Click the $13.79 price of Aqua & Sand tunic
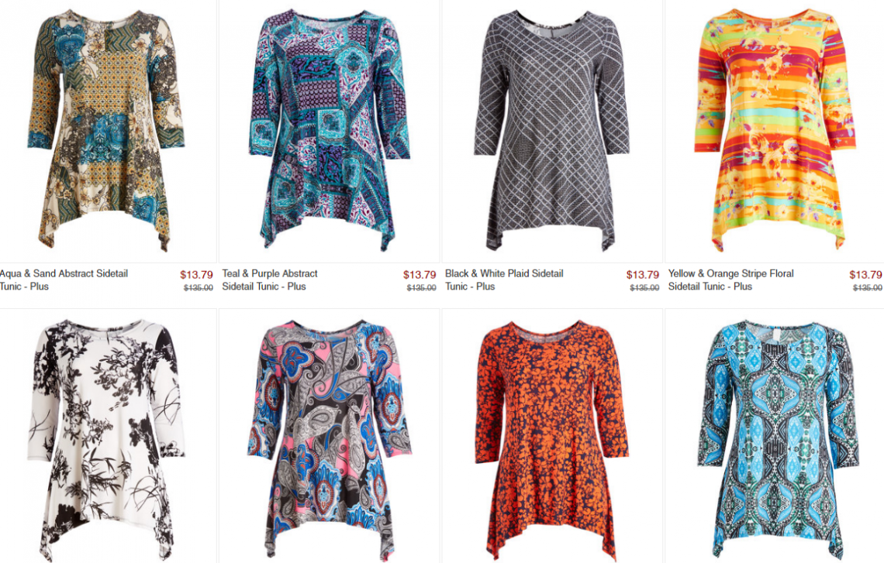Viewport: 884px width, 563px height. coord(196,275)
